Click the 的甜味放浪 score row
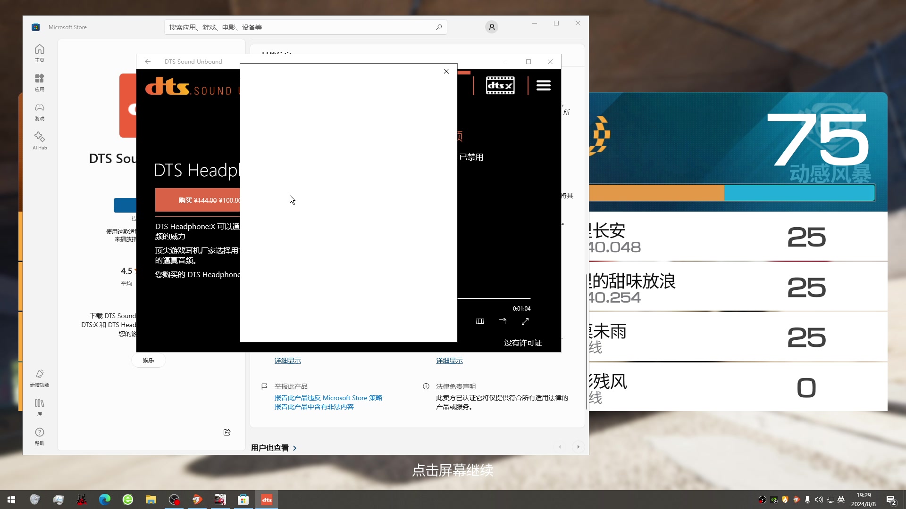906x509 pixels. pos(738,287)
